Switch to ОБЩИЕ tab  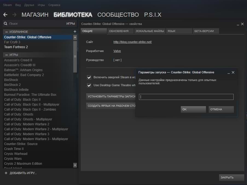point(94,31)
